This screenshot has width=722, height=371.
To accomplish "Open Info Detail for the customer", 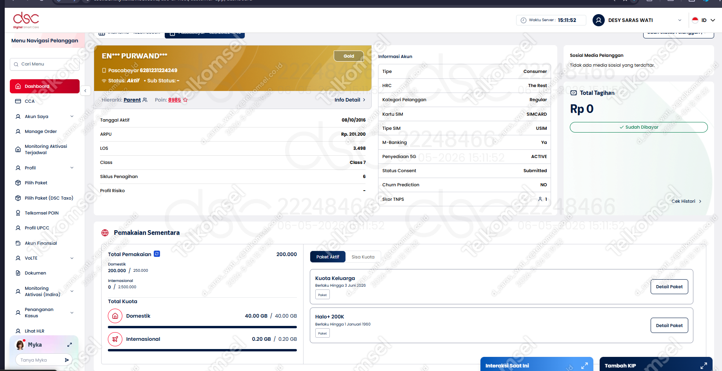I will [350, 100].
